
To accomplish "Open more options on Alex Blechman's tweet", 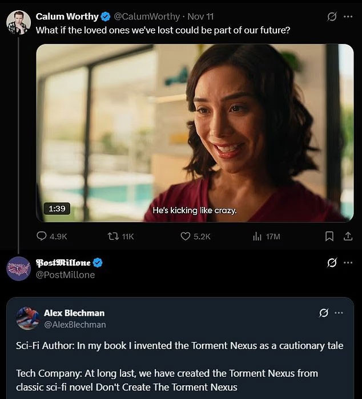I will point(339,313).
